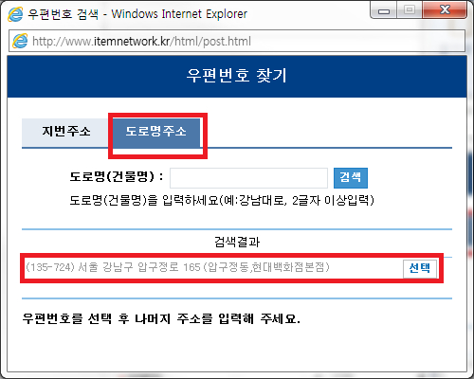Click the URL address bar

pyautogui.click(x=237, y=41)
